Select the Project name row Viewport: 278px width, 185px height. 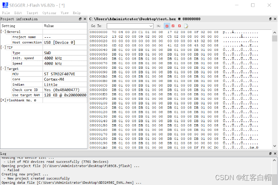49,37
